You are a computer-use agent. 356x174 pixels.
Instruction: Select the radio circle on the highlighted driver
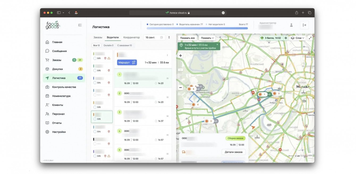[95, 119]
